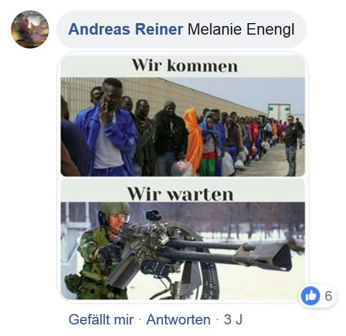Open the reactions pill beside the image
Viewport: 346px width, 336px height.
[318, 296]
